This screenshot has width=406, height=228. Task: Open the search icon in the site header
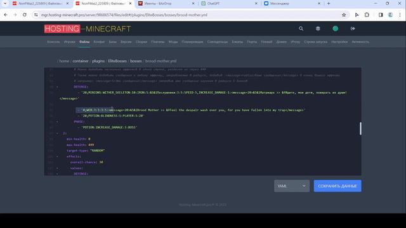click(x=301, y=28)
